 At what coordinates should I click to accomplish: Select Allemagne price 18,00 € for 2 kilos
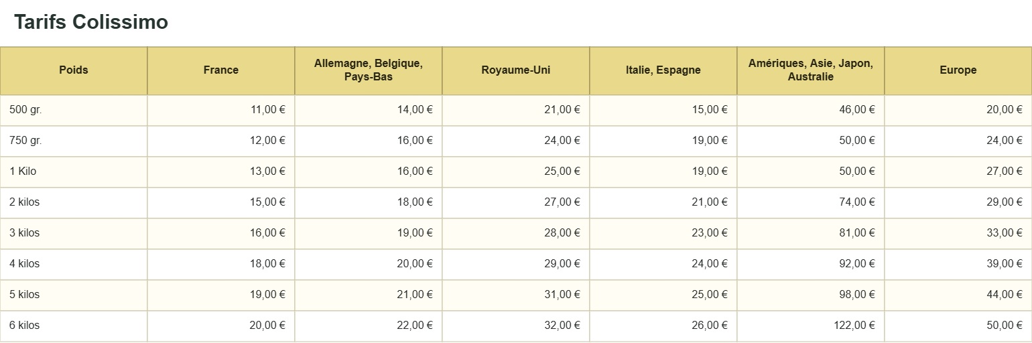click(369, 202)
